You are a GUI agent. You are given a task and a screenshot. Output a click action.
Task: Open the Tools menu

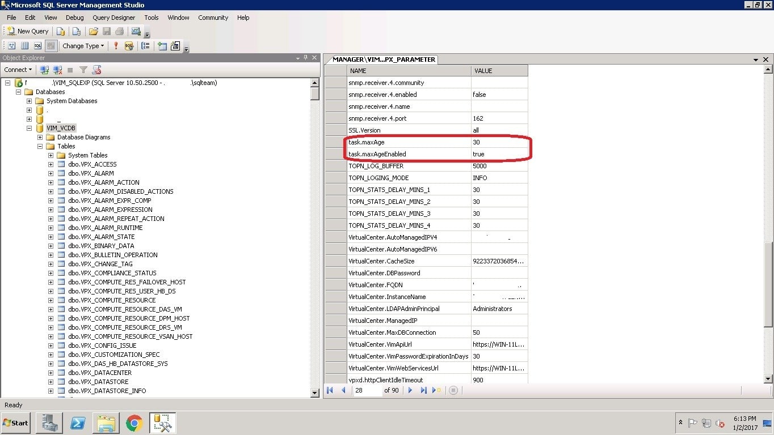(152, 18)
